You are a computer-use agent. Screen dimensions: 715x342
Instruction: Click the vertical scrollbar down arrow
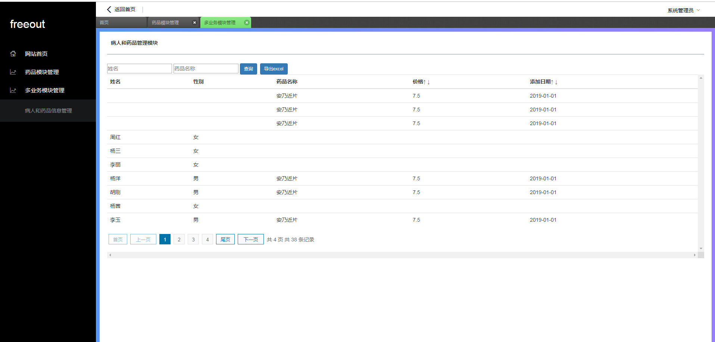[701, 248]
